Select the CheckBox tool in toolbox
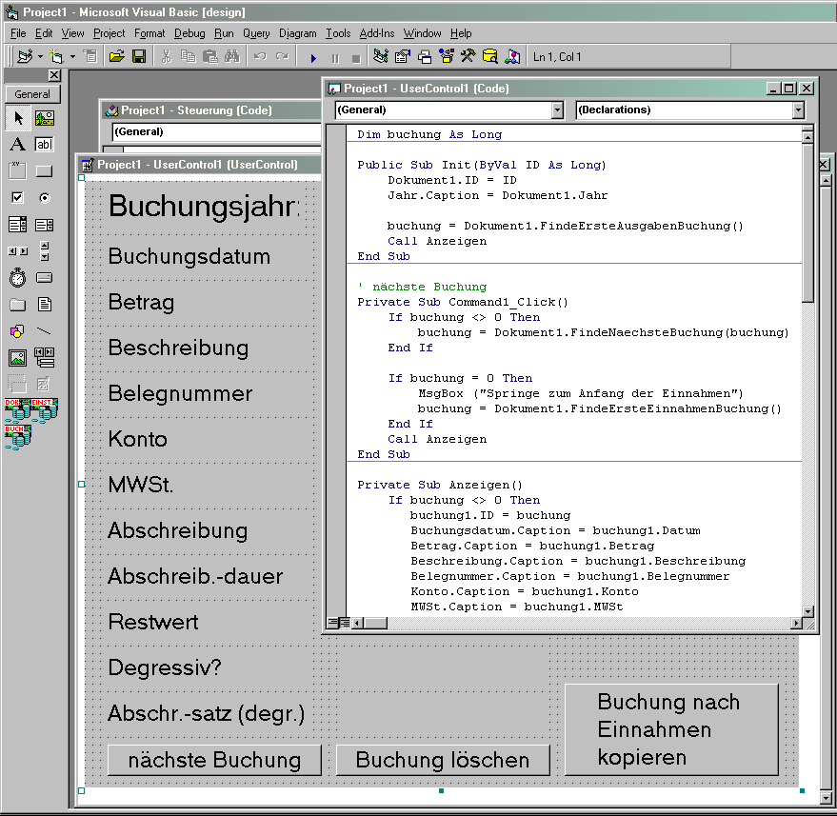The image size is (837, 816). tap(17, 197)
